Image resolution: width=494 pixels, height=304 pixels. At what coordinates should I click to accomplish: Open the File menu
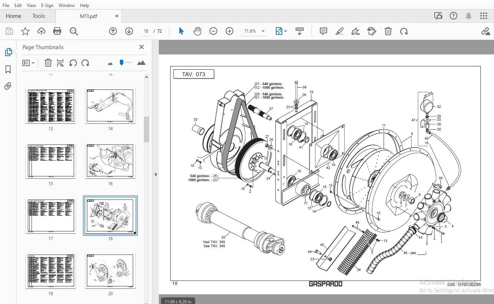click(6, 6)
